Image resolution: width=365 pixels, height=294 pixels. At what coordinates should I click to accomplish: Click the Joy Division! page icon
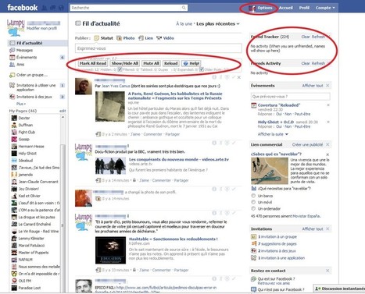tap(14, 189)
